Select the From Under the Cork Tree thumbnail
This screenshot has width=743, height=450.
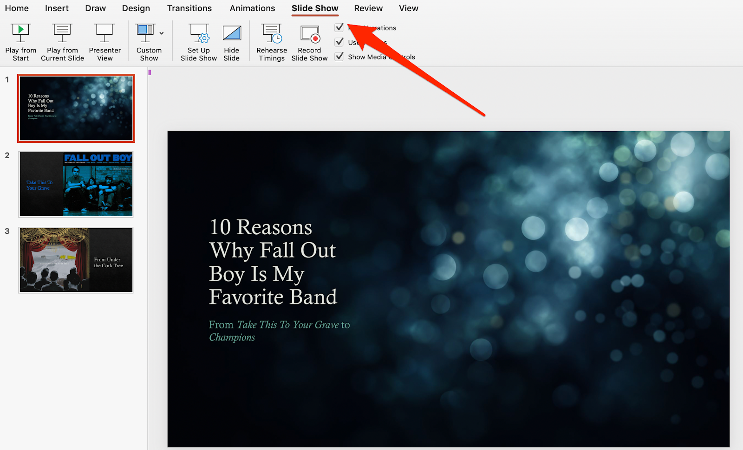pyautogui.click(x=76, y=260)
